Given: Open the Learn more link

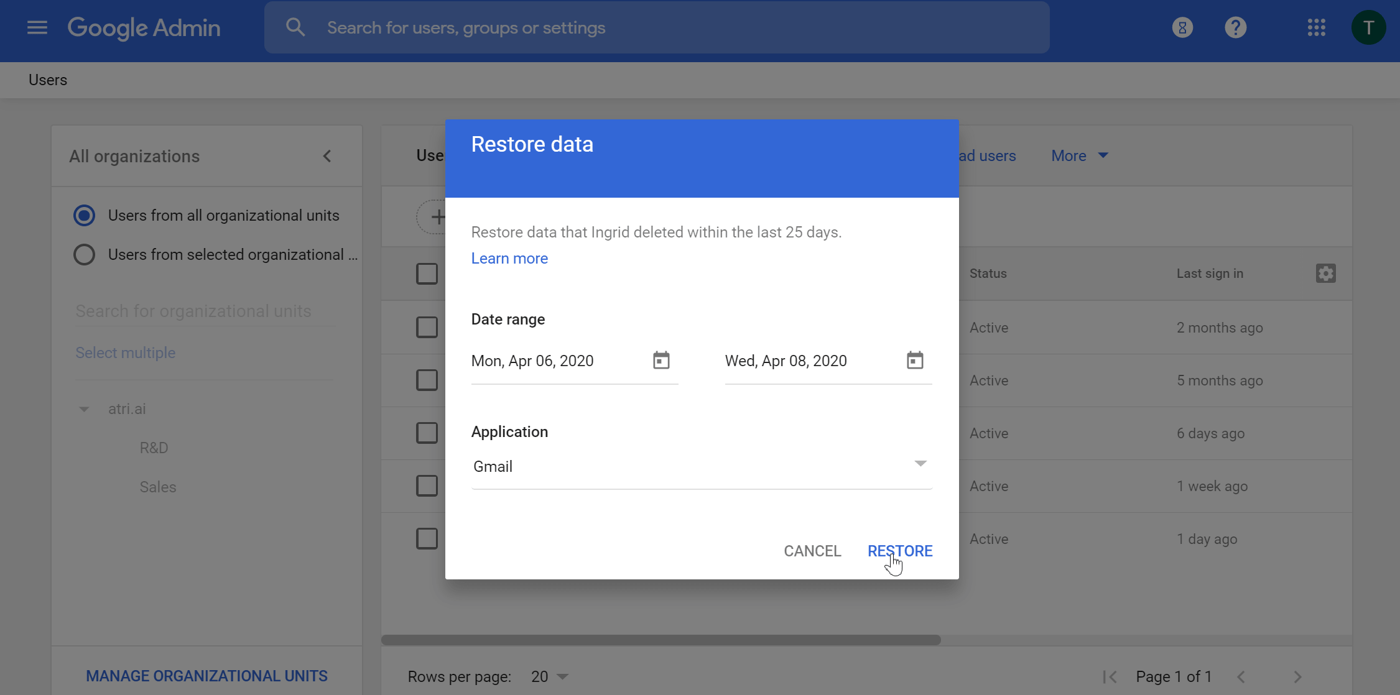Looking at the screenshot, I should (x=509, y=259).
